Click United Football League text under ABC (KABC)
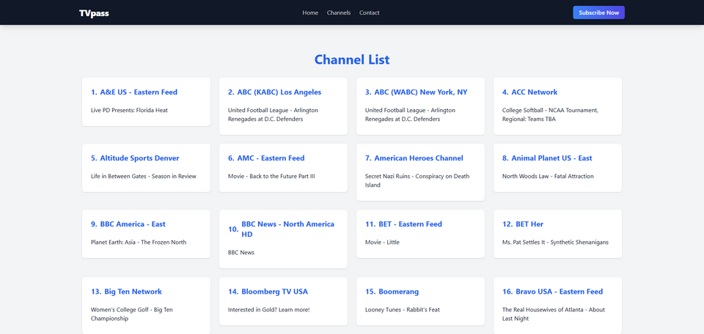 click(x=273, y=115)
